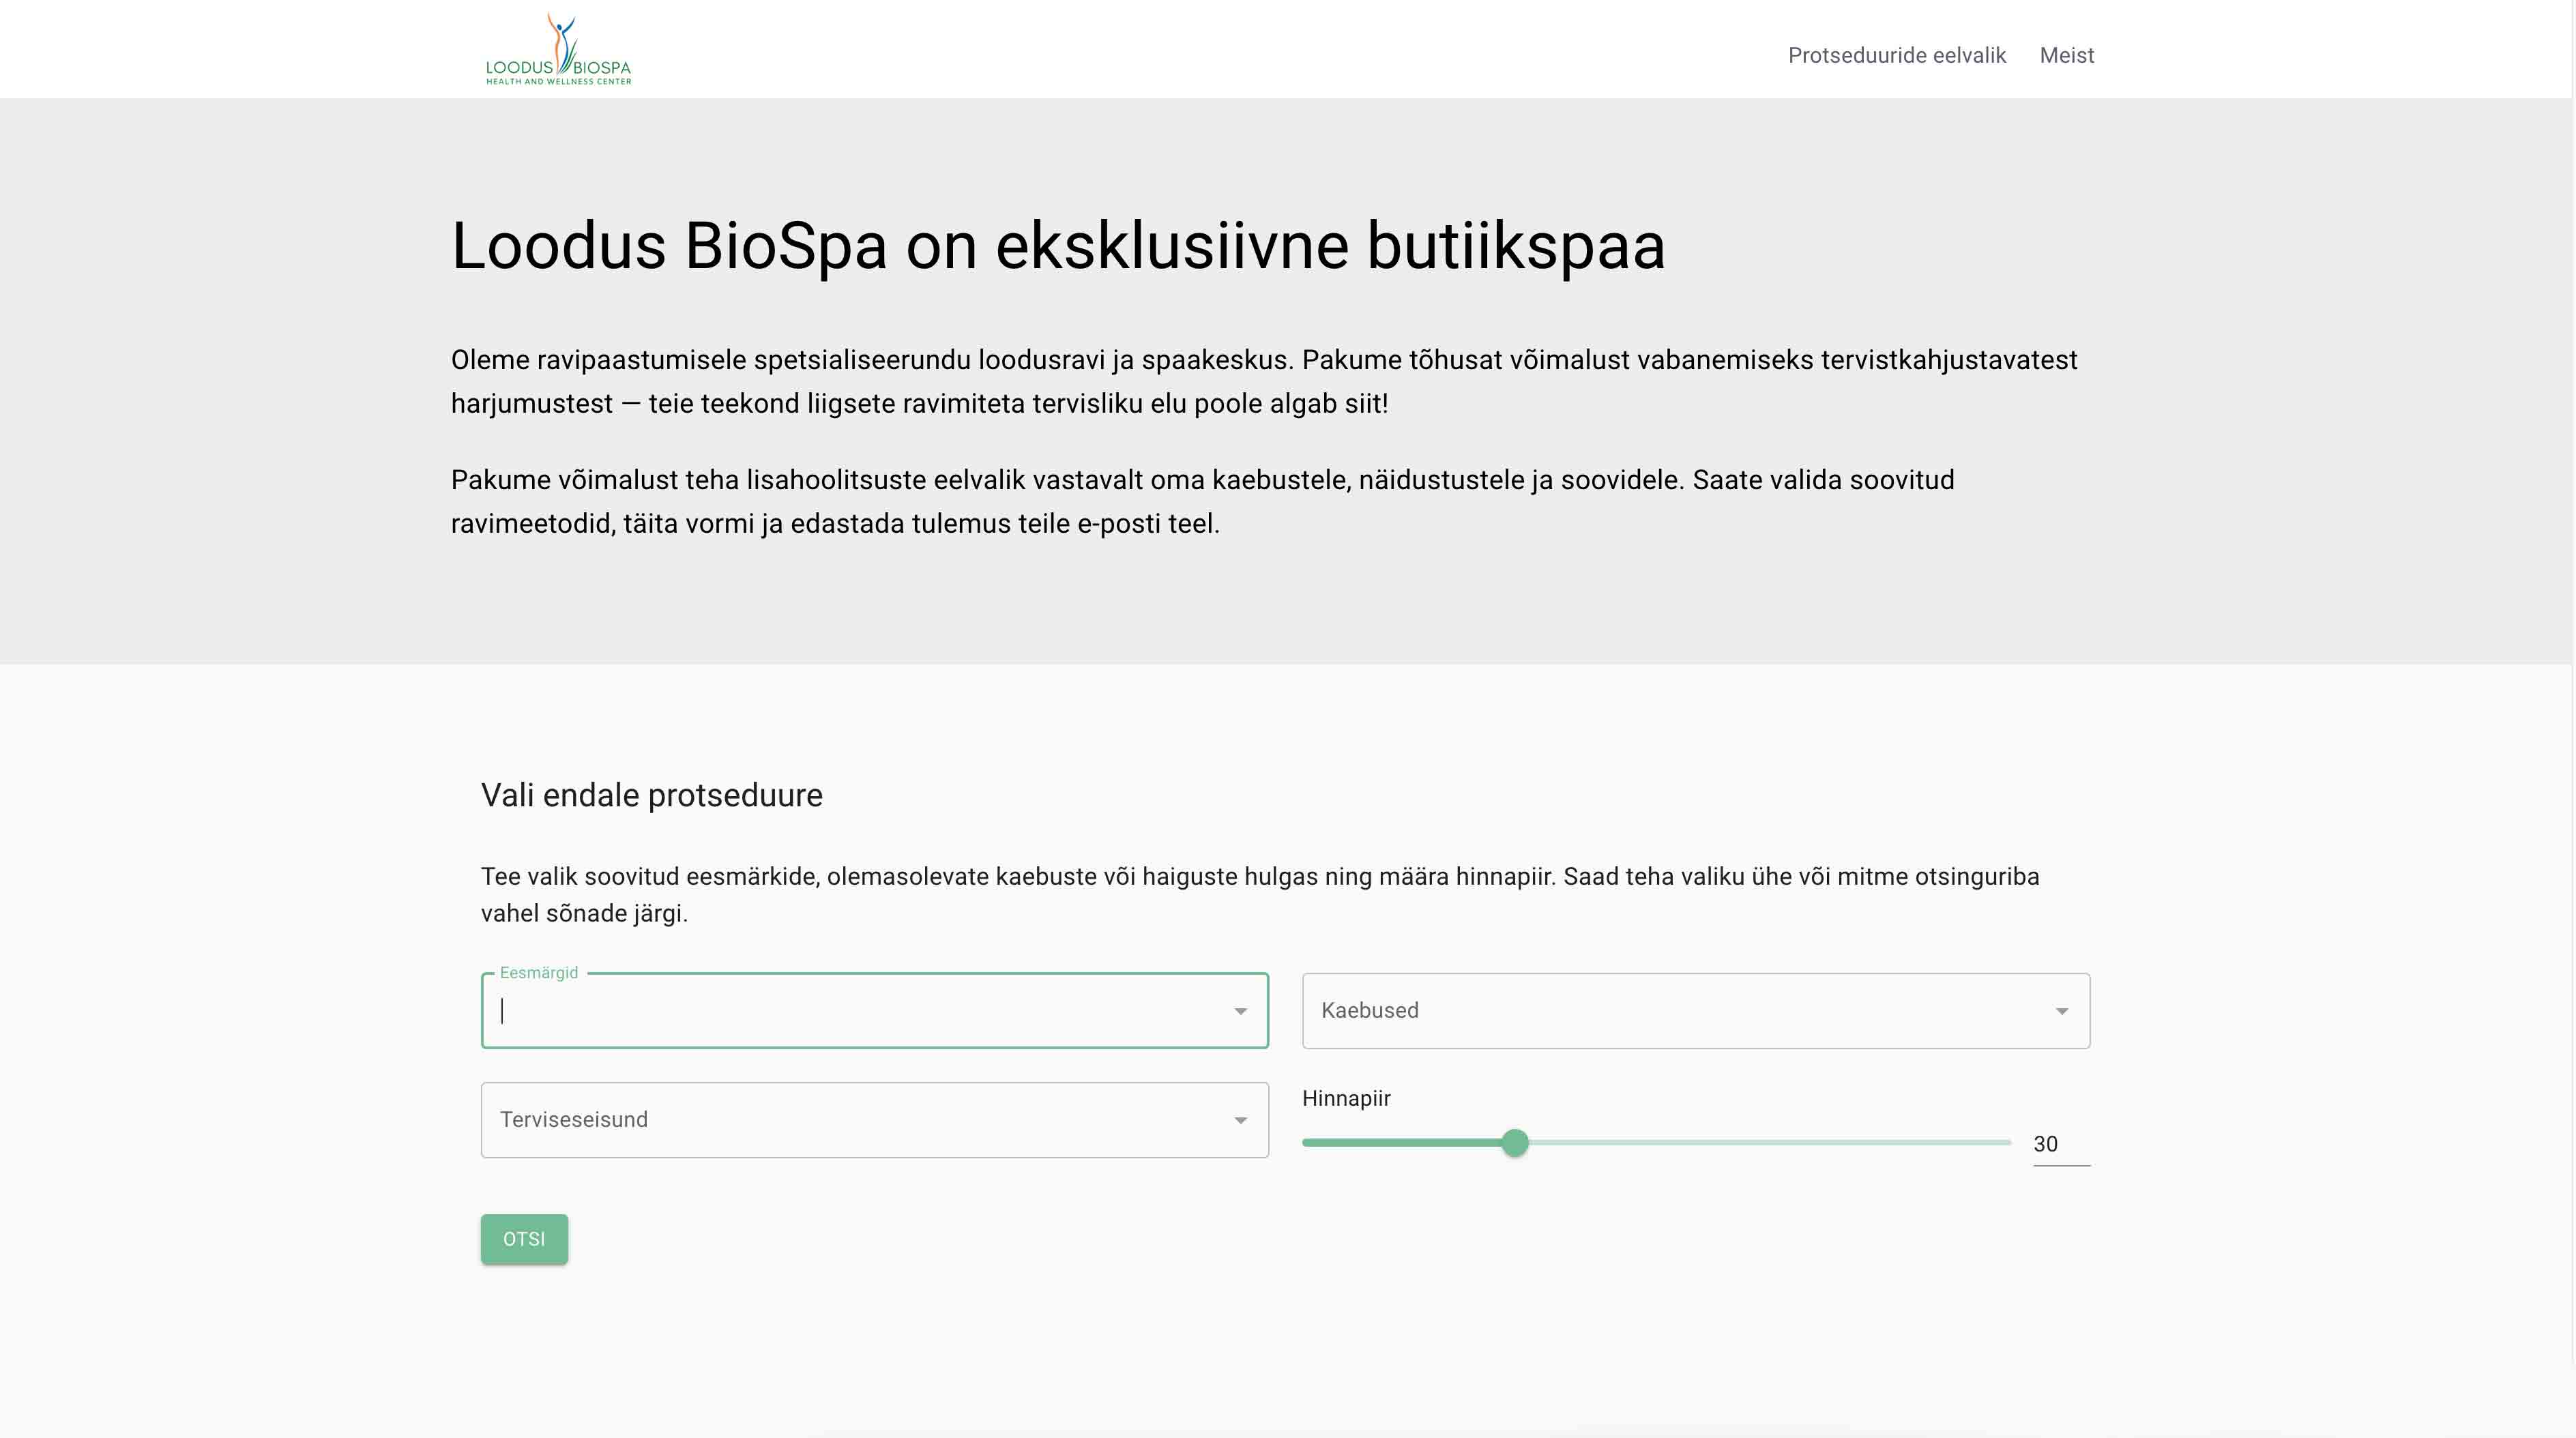Screen dimensions: 2576x1438
Task: Click the price value field showing 30
Action: 2047,1144
